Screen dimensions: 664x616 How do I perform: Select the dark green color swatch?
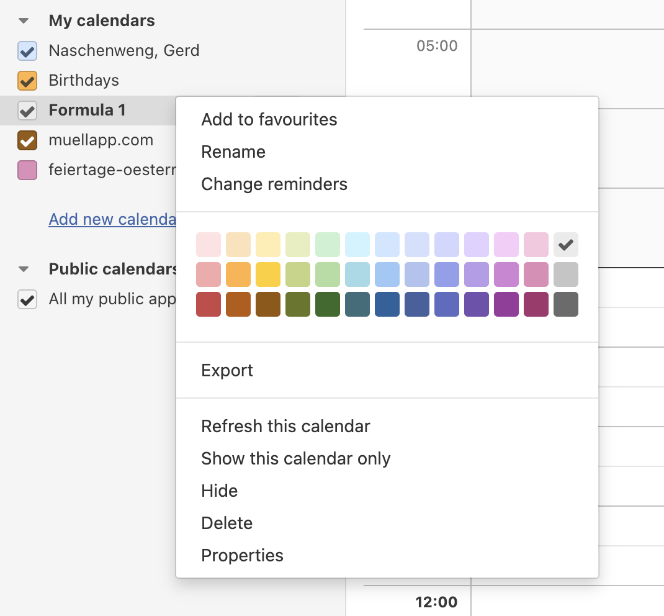click(x=327, y=304)
